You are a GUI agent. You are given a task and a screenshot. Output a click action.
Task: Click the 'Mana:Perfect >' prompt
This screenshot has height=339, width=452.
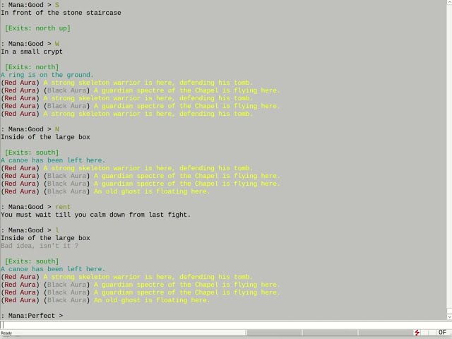[32, 316]
